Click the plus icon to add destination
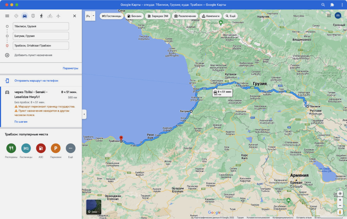The image size is (347, 219). tap(7, 55)
